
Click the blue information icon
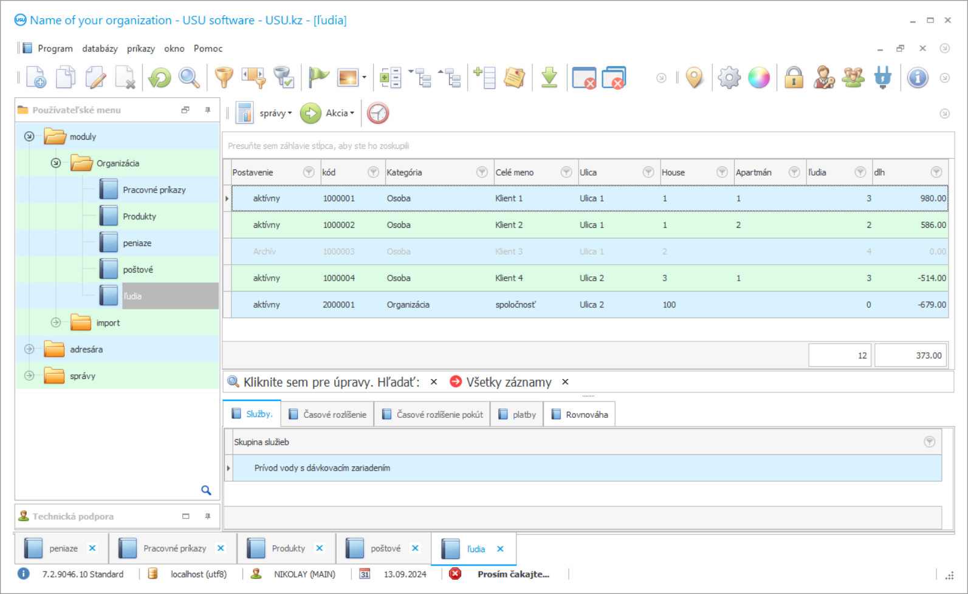click(918, 78)
